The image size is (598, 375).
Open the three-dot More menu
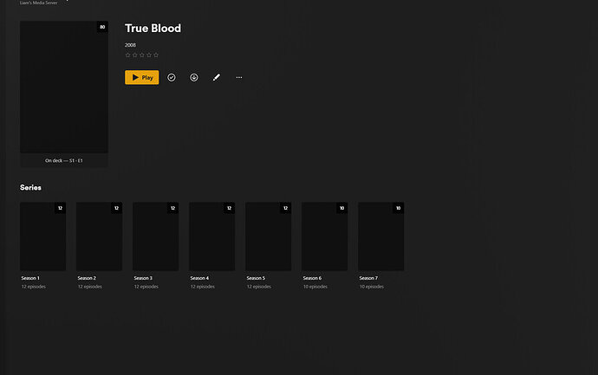[x=238, y=77]
